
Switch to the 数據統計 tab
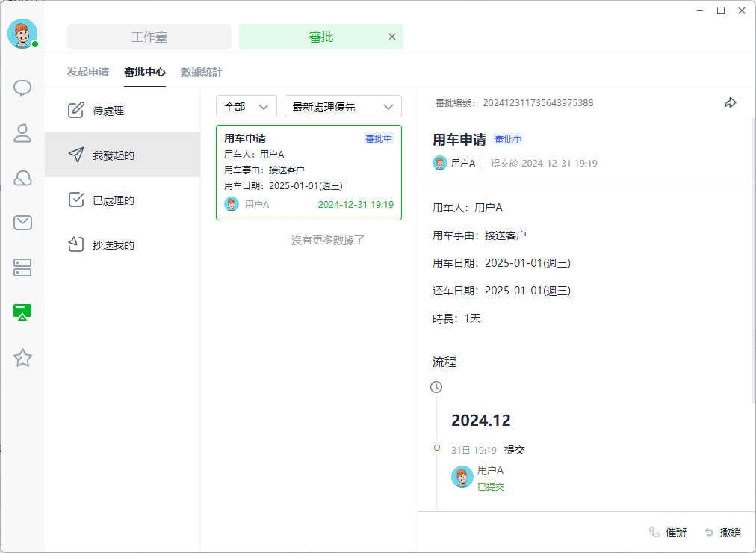(202, 72)
